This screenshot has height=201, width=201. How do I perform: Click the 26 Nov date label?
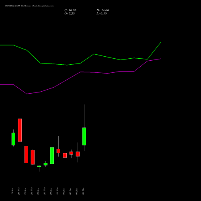[45, 191]
